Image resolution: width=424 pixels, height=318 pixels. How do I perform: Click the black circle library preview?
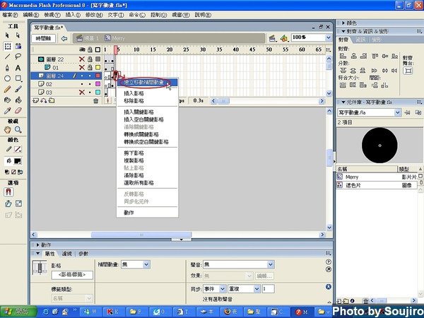coord(379,146)
